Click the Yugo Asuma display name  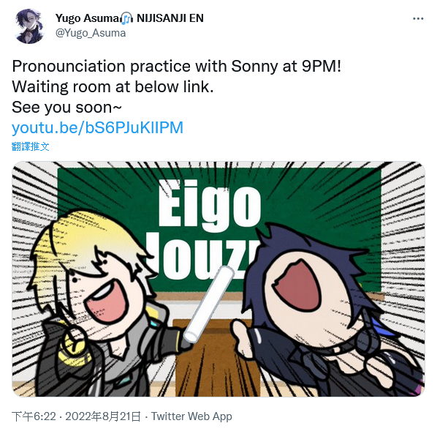[x=88, y=18]
